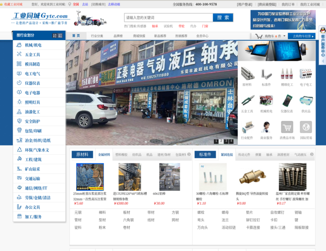Screen dimensions: 326x251
Task: Click the 去购物车结算 checkout button
Action: (302, 36)
